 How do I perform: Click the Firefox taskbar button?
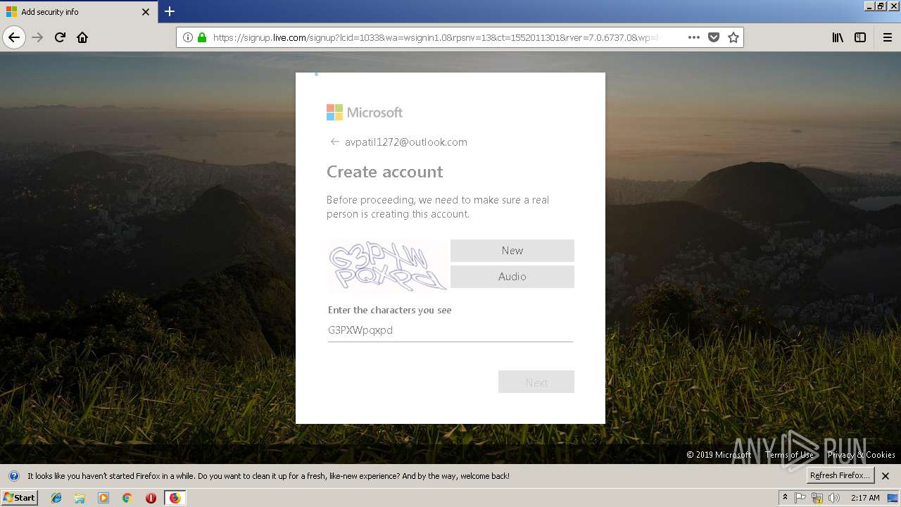point(175,498)
